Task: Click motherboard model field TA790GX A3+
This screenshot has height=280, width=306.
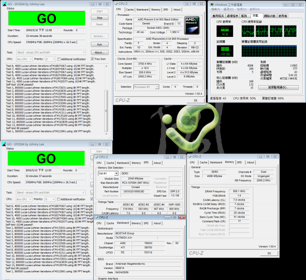Action: coord(136,238)
